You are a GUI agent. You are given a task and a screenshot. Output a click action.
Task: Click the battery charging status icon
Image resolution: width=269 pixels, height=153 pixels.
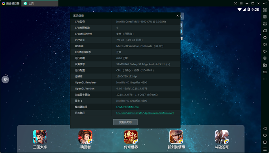click(x=249, y=10)
